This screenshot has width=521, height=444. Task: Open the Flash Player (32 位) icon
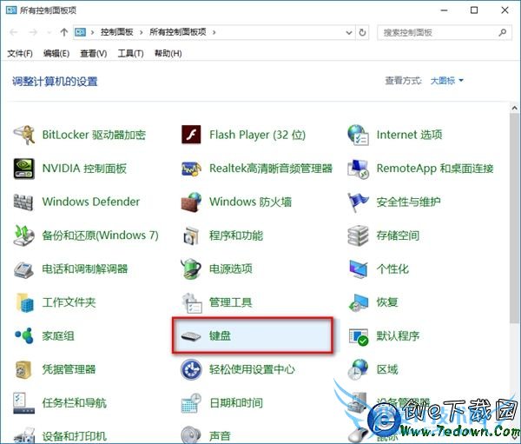191,135
